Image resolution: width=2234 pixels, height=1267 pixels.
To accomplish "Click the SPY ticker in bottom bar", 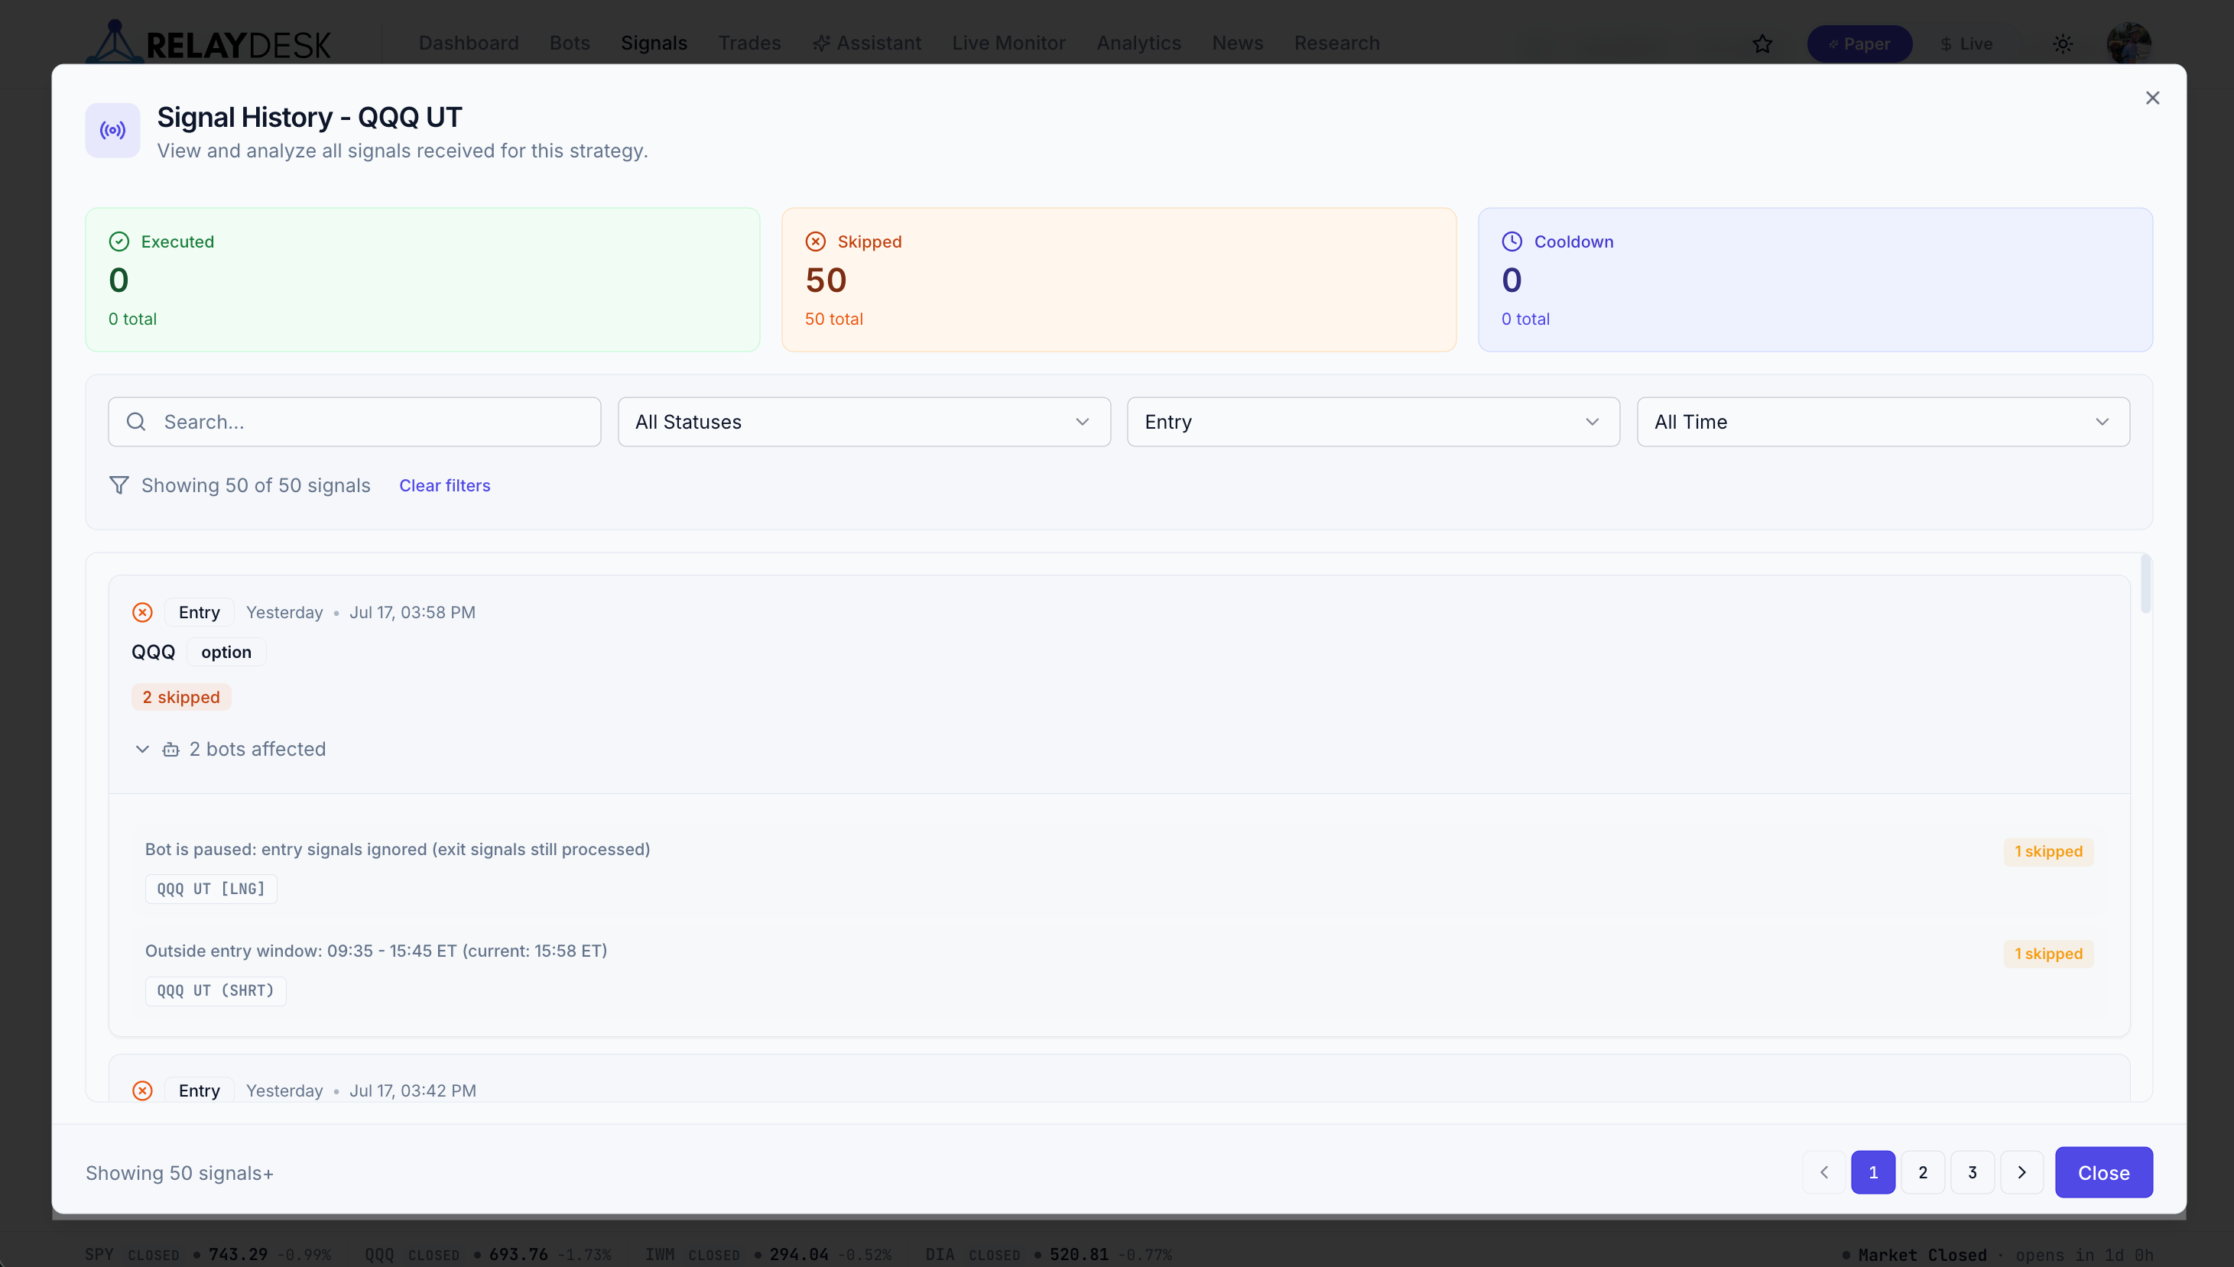I will click(208, 1254).
